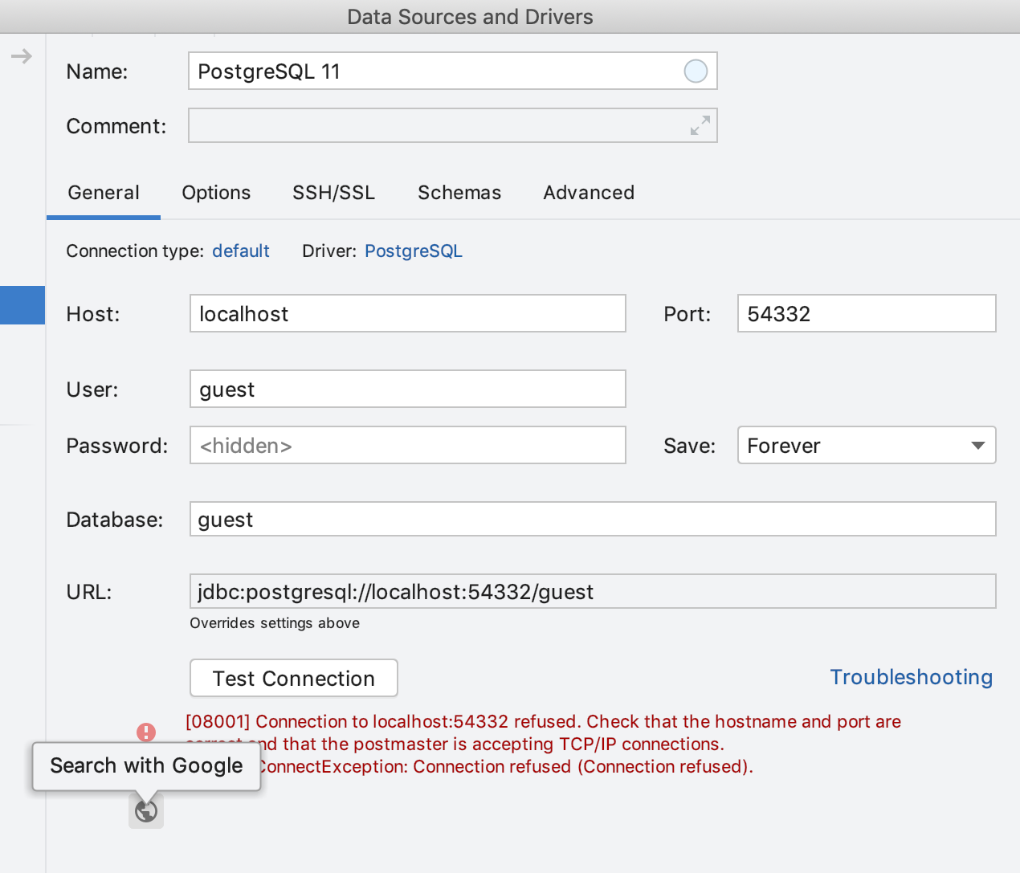Viewport: 1020px width, 873px height.
Task: Click the Password hidden field
Action: point(407,446)
